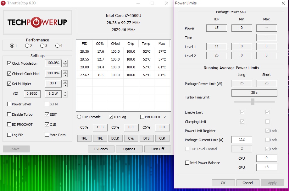Viewport: 289px width, 191px height.
Task: Click the DTS button
Action: [147, 138]
